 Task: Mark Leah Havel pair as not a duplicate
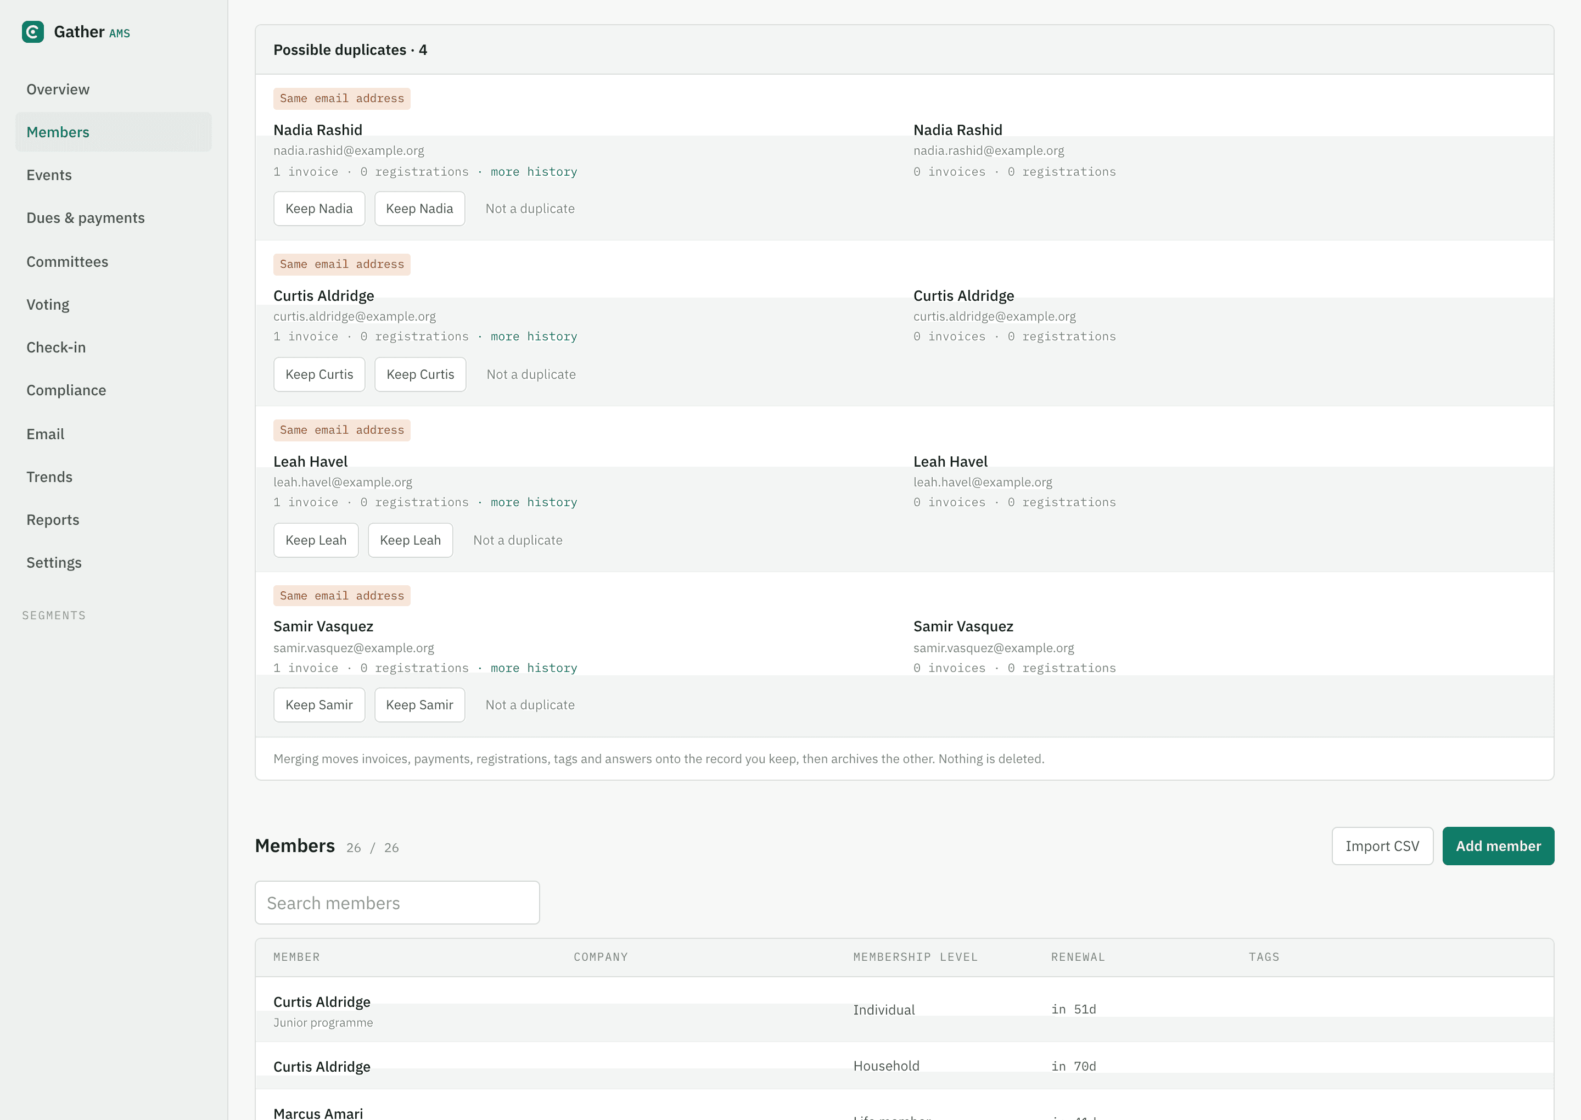click(x=518, y=540)
